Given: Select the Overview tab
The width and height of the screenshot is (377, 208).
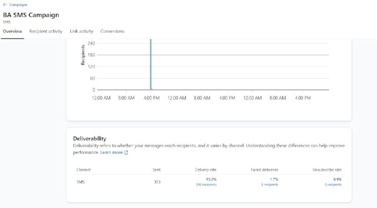Looking at the screenshot, I should click(13, 31).
